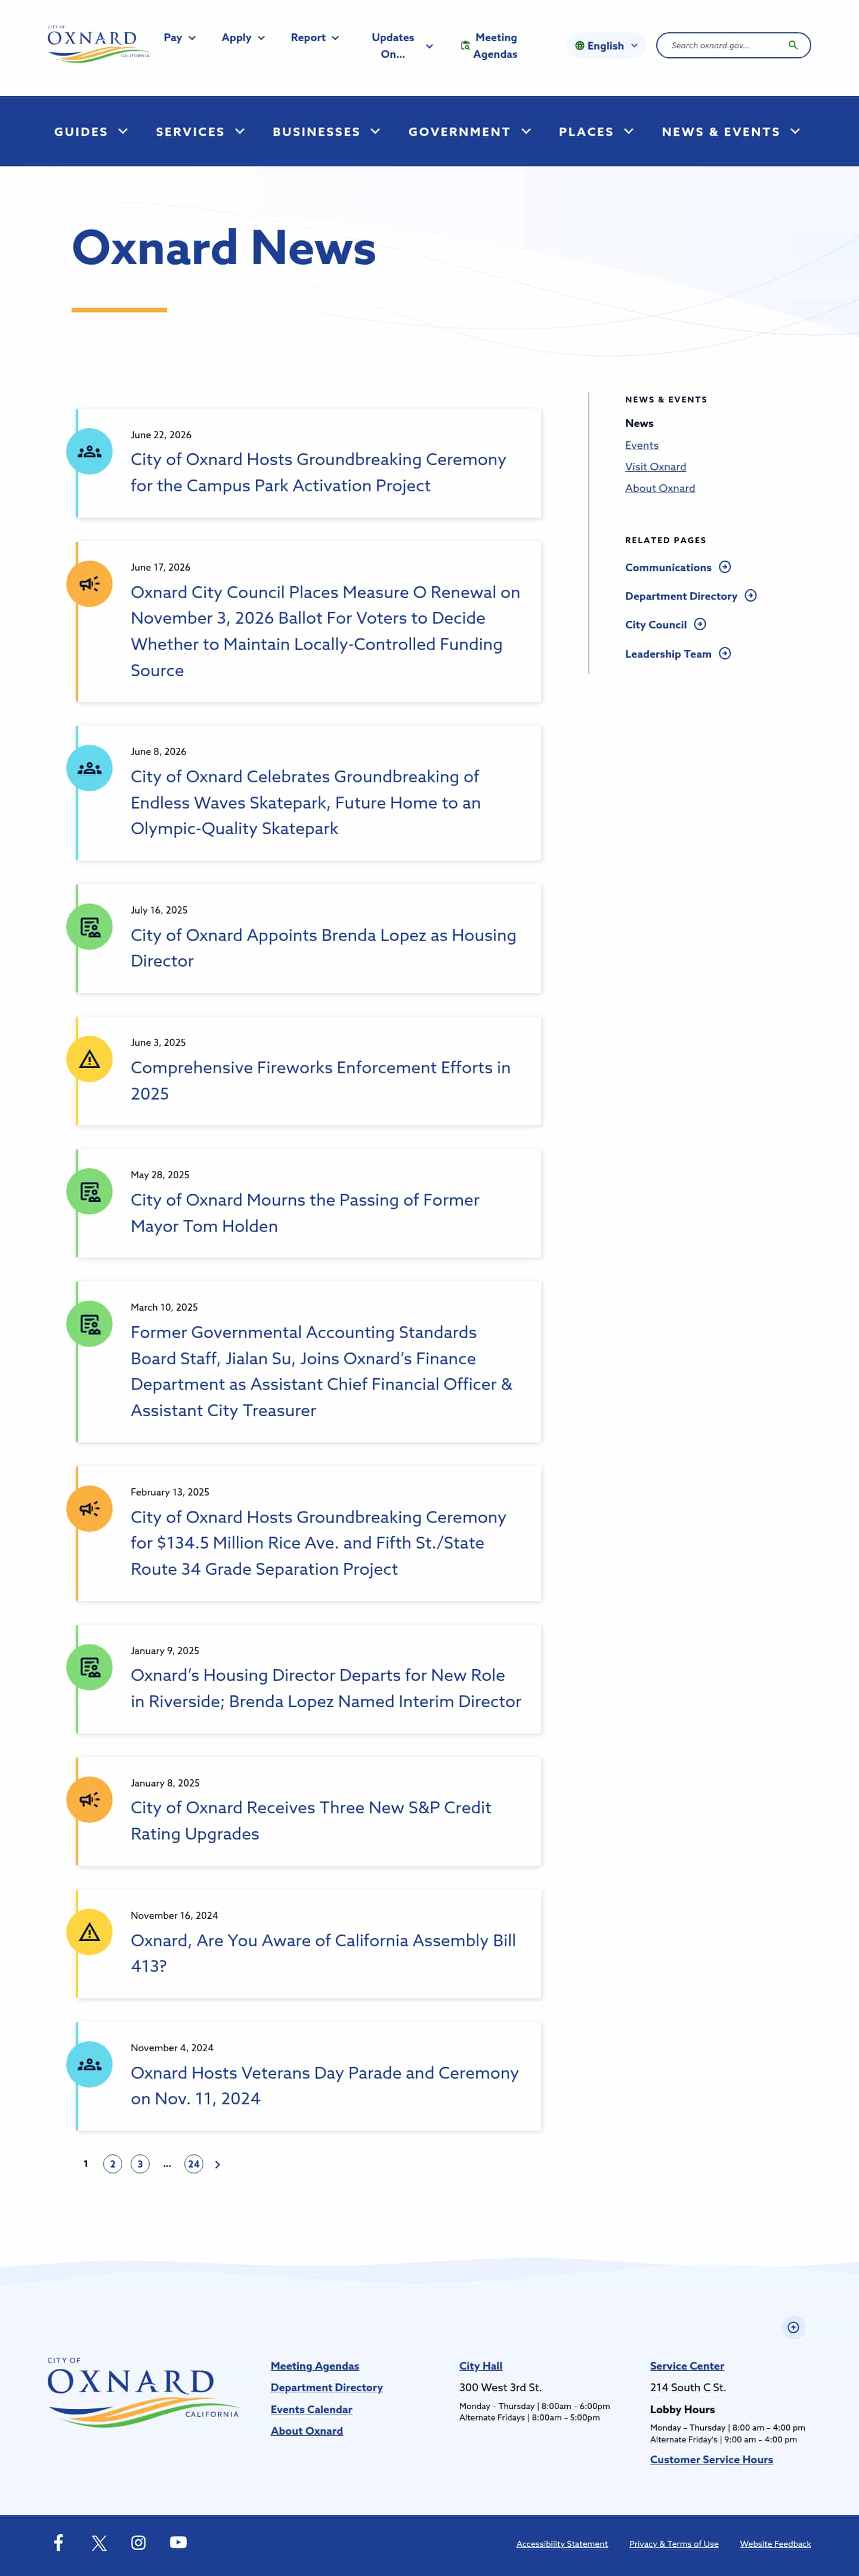Image resolution: width=859 pixels, height=2576 pixels.
Task: Expand the Government menu
Action: click(x=470, y=132)
